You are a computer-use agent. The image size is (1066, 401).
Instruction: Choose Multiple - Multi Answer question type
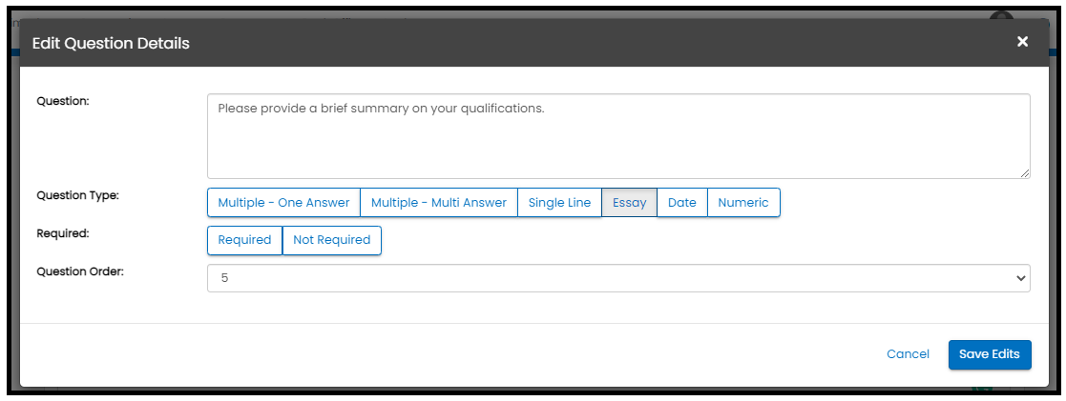pos(438,203)
